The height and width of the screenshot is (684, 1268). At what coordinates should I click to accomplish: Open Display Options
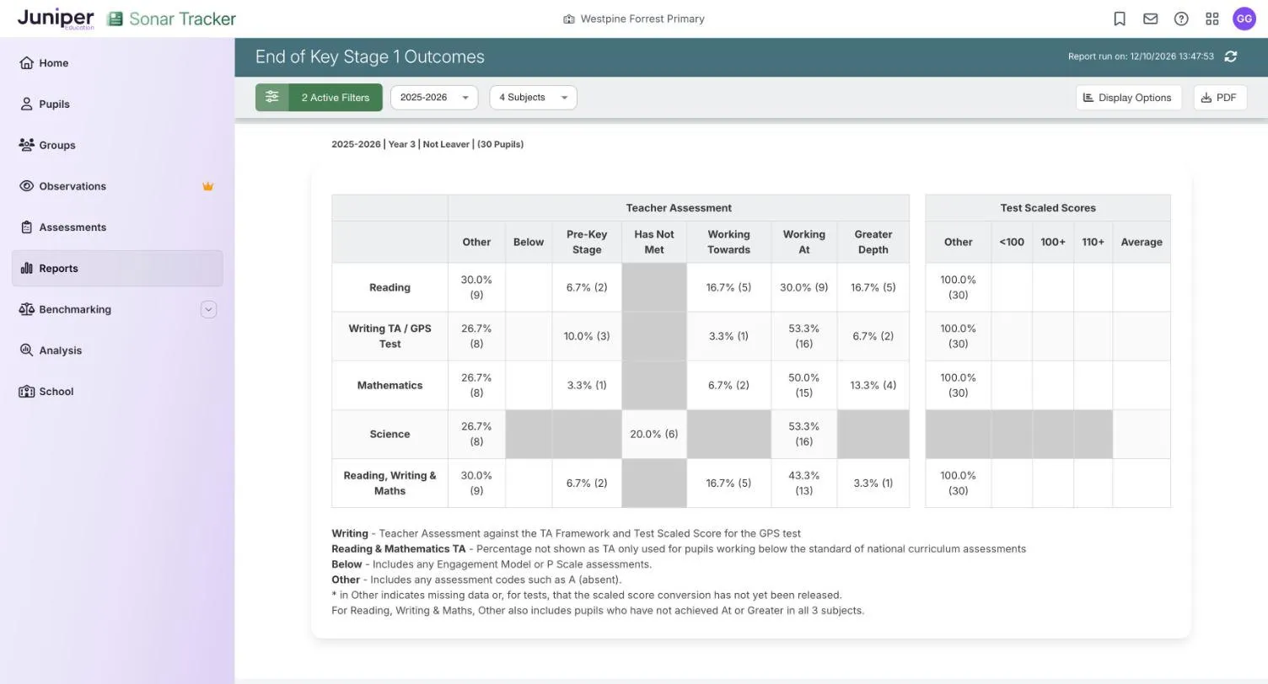(x=1128, y=97)
